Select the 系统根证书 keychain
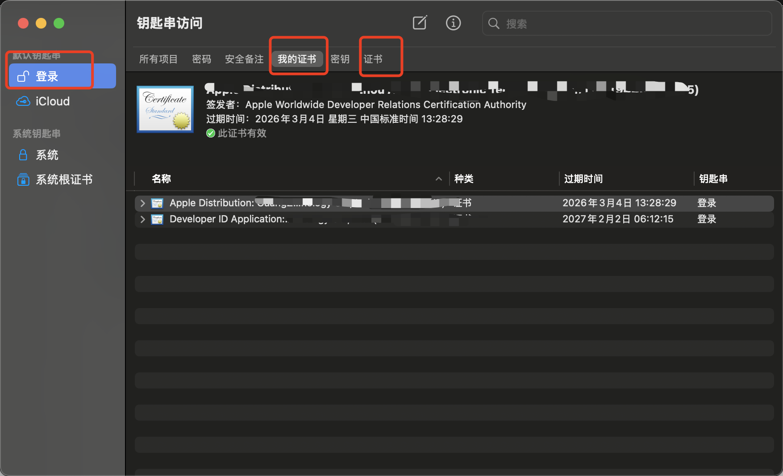 [62, 180]
